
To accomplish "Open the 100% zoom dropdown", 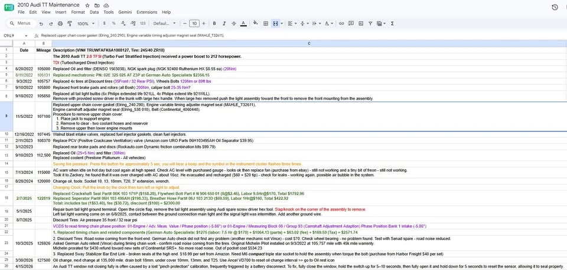I will point(86,24).
